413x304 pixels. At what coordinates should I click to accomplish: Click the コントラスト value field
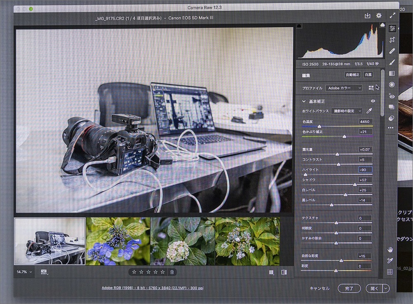tap(365, 159)
